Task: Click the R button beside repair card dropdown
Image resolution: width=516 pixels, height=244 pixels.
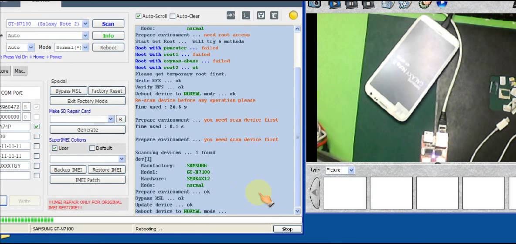Action: 120,119
